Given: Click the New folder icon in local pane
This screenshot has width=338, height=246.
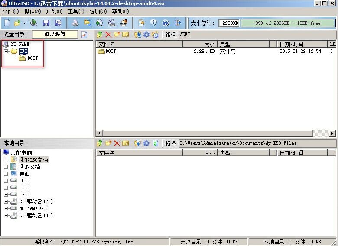Looking at the screenshot, I should point(108,143).
